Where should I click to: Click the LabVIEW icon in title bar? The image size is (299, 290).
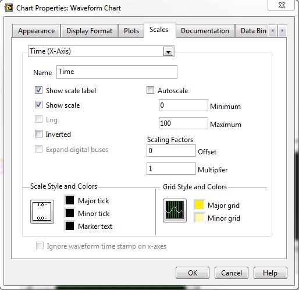coord(9,8)
